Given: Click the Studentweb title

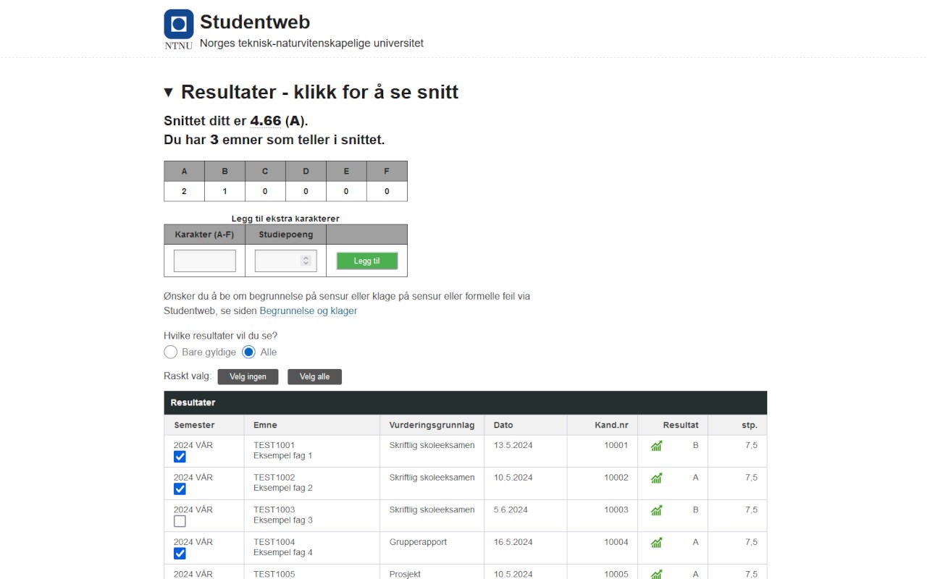Looking at the screenshot, I should click(x=255, y=22).
